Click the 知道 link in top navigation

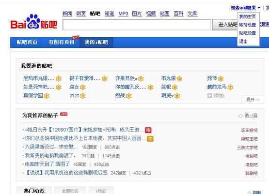click(x=109, y=14)
